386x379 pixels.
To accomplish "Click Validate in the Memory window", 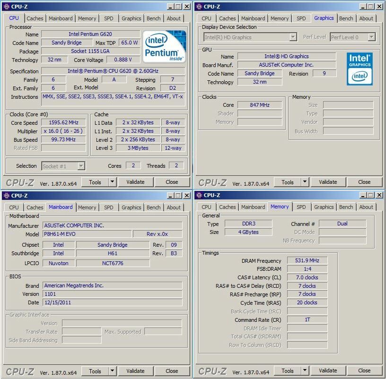I will click(x=328, y=370).
